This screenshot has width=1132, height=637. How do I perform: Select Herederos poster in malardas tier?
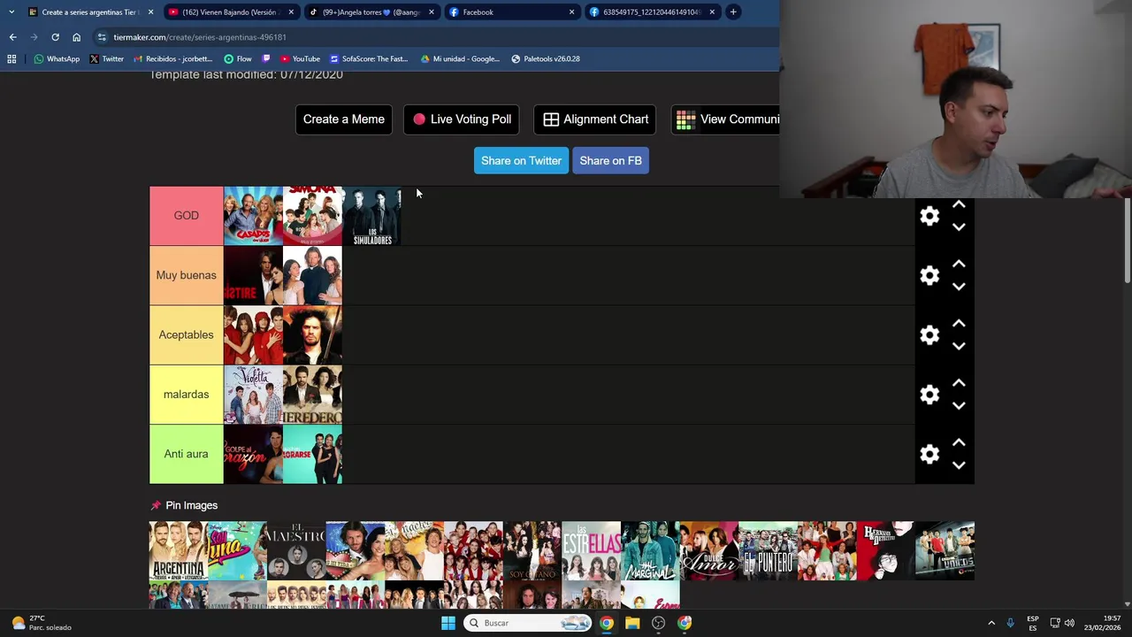(312, 395)
